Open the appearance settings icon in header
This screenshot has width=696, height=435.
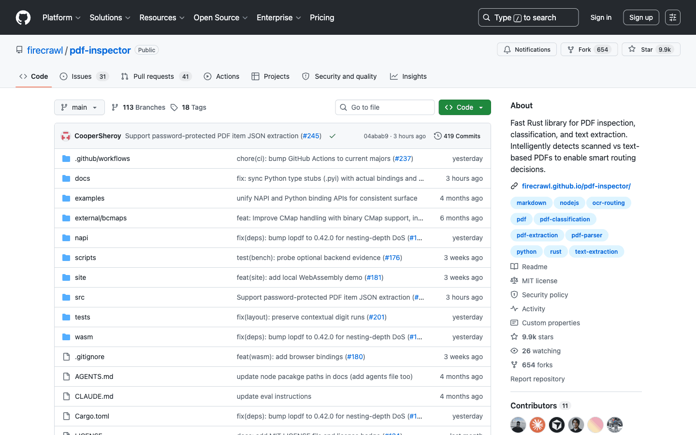pyautogui.click(x=673, y=17)
